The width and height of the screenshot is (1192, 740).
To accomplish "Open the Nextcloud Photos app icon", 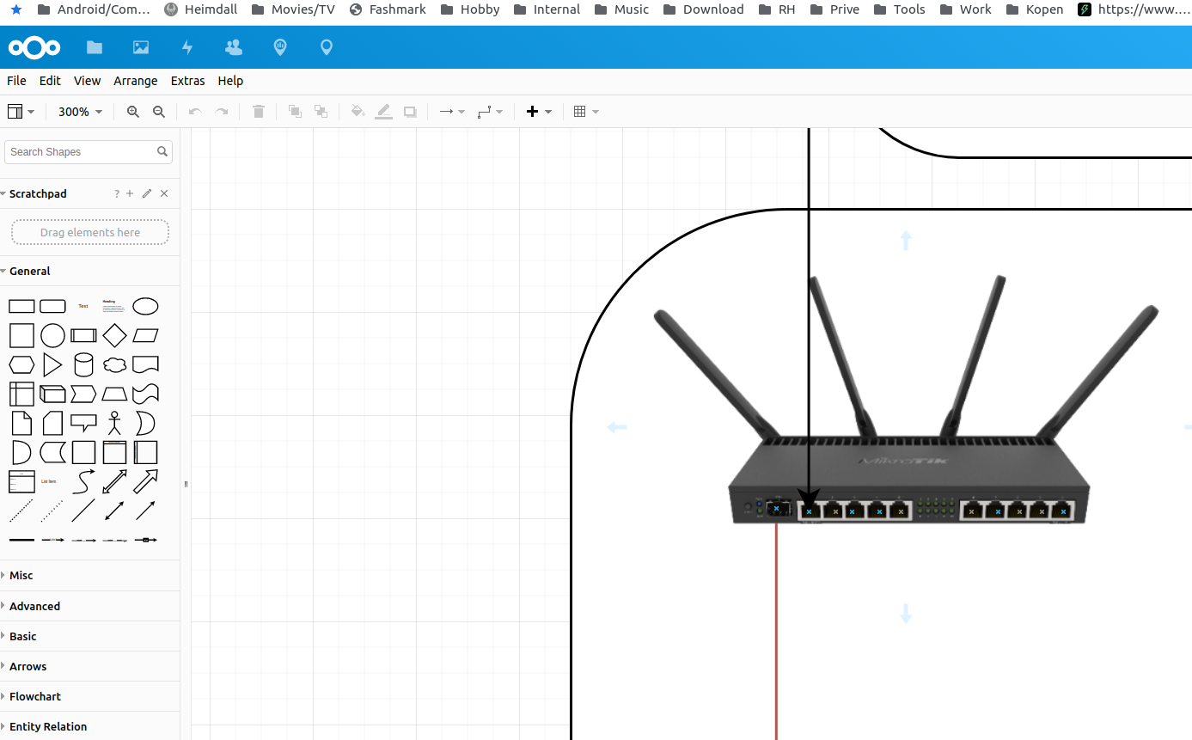I will point(141,48).
